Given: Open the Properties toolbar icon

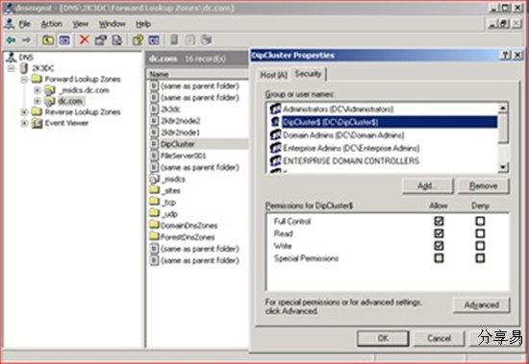Looking at the screenshot, I should pyautogui.click(x=101, y=40).
